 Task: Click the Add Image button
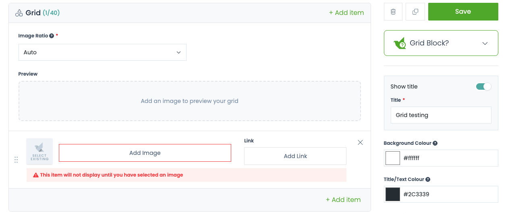[145, 153]
